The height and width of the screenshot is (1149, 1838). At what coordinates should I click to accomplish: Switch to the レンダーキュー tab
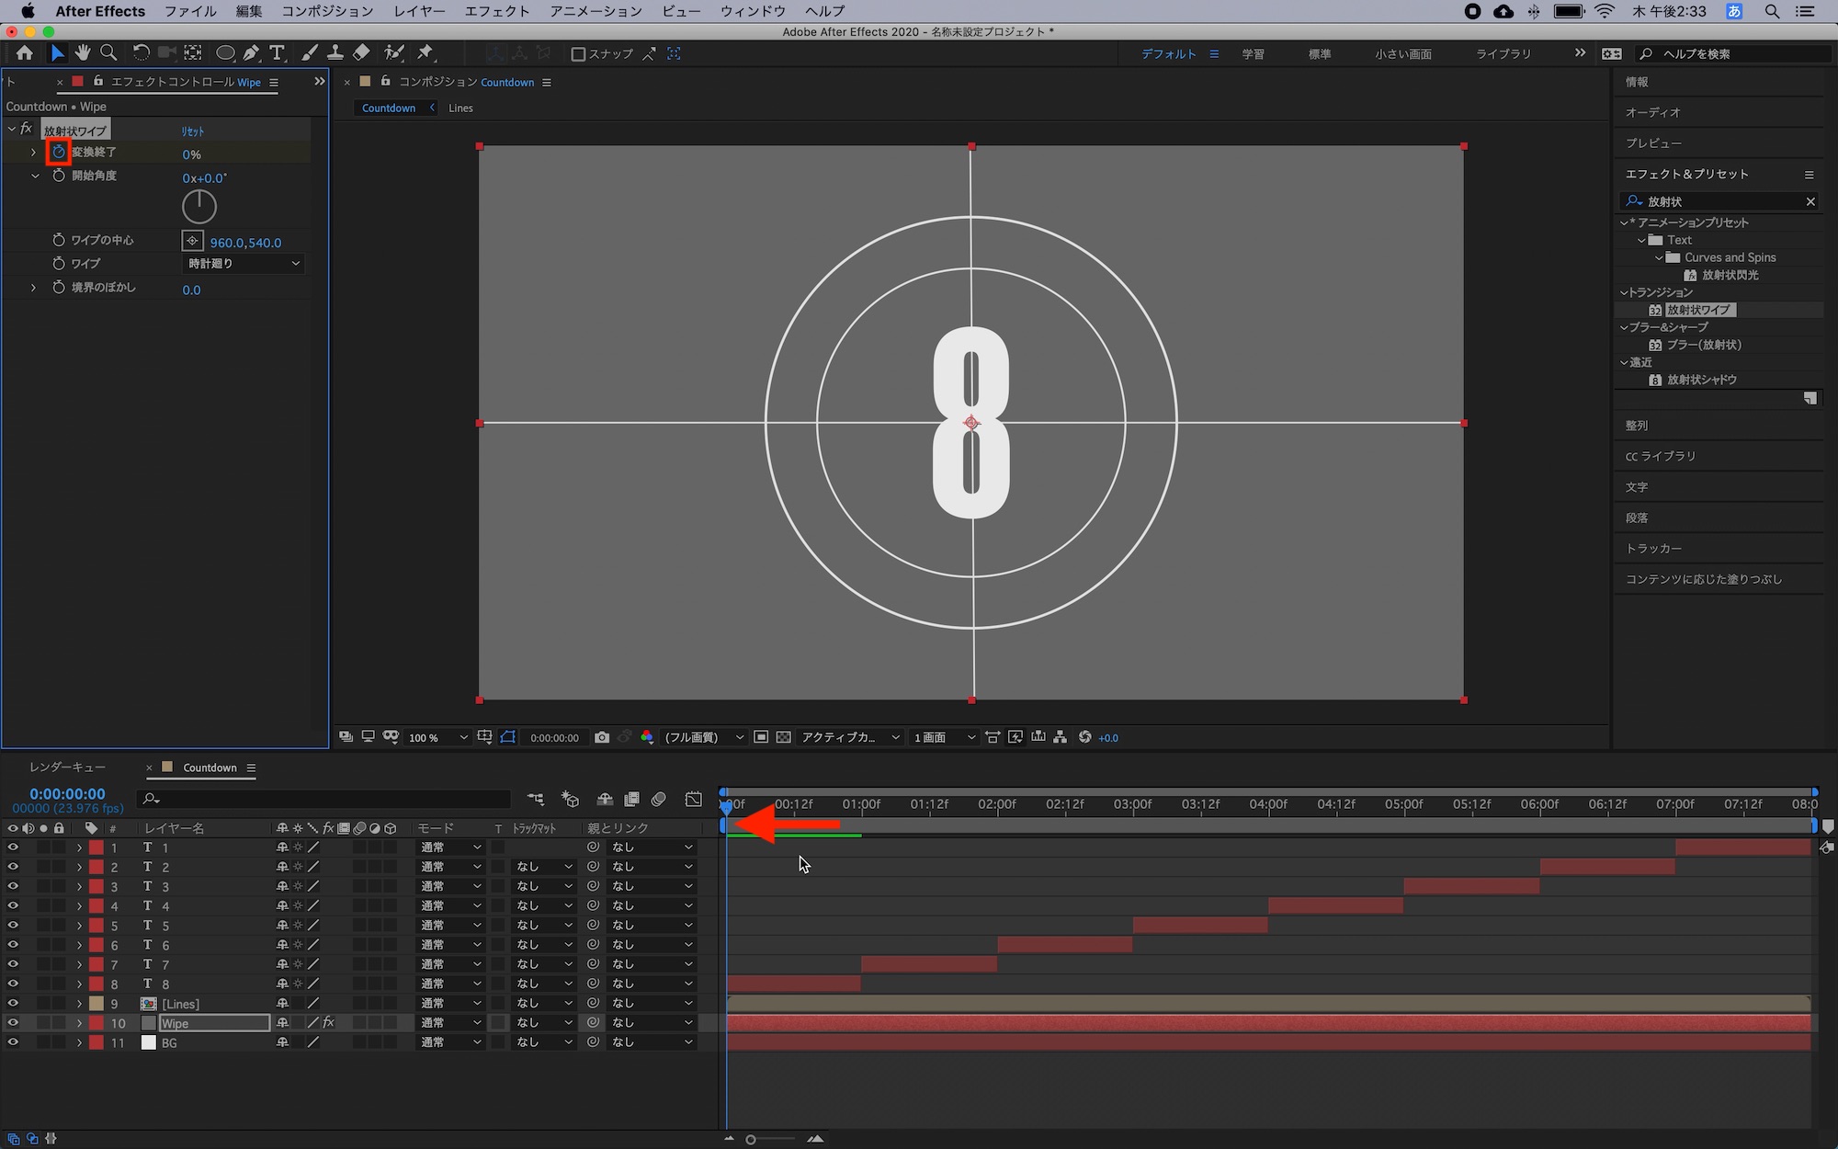click(67, 768)
